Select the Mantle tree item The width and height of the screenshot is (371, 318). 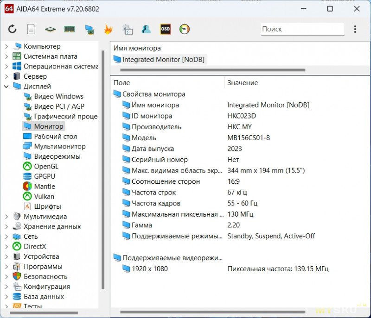(x=39, y=187)
